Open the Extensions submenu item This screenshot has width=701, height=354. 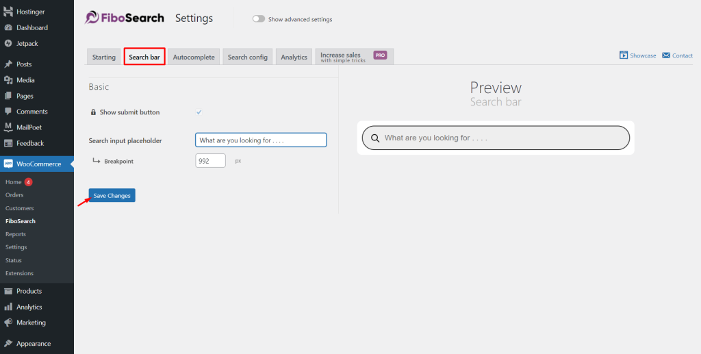pos(19,273)
